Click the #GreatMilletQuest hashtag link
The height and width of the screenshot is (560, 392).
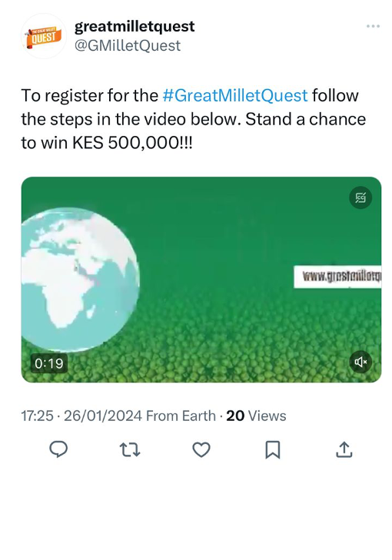234,96
